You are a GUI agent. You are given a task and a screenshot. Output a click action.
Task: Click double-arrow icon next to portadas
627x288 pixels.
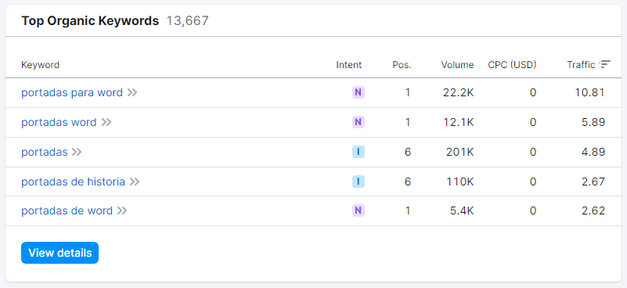pyautogui.click(x=77, y=152)
